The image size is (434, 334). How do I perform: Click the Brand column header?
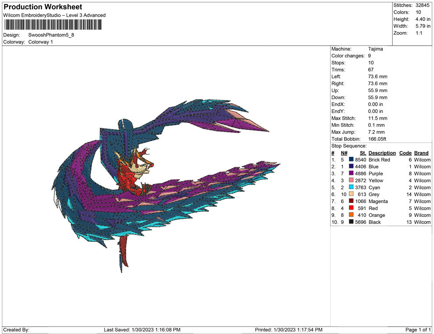(421, 153)
